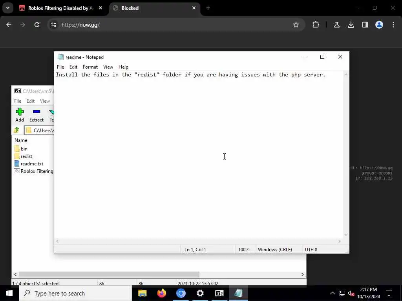Open the notification center icon
This screenshot has width=402, height=301.
pyautogui.click(x=389, y=293)
